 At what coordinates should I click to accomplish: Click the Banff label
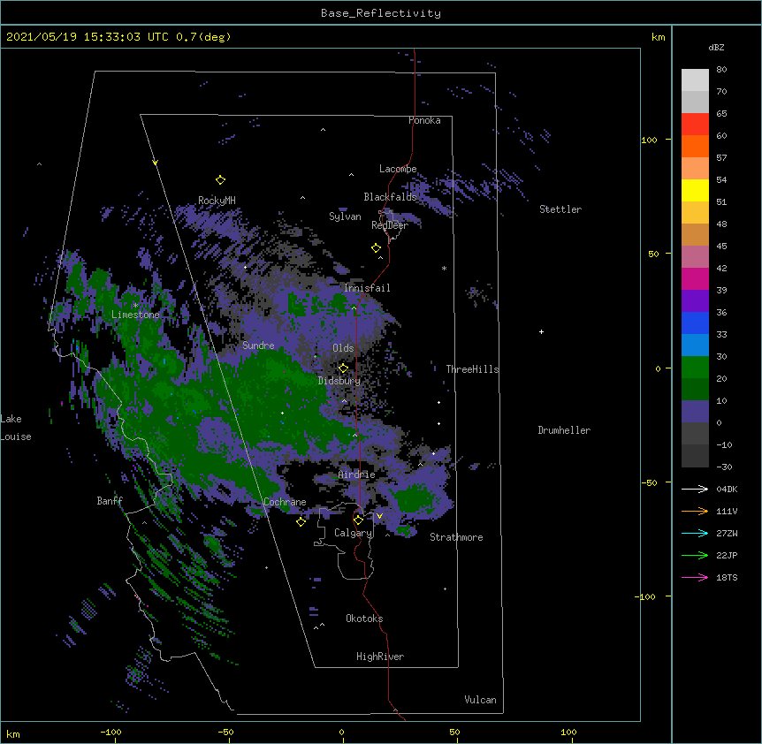[110, 501]
